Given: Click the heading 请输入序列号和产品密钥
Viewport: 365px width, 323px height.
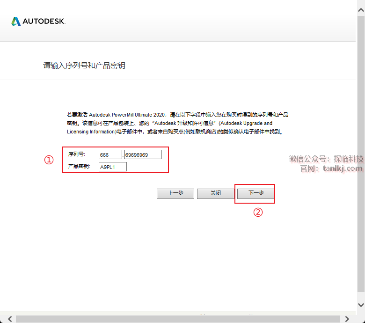Looking at the screenshot, I should point(84,66).
